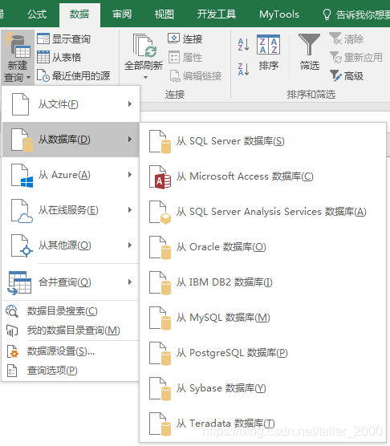This screenshot has width=390, height=446.
Task: Click the 从文件(F) label text
Action: [x=59, y=104]
